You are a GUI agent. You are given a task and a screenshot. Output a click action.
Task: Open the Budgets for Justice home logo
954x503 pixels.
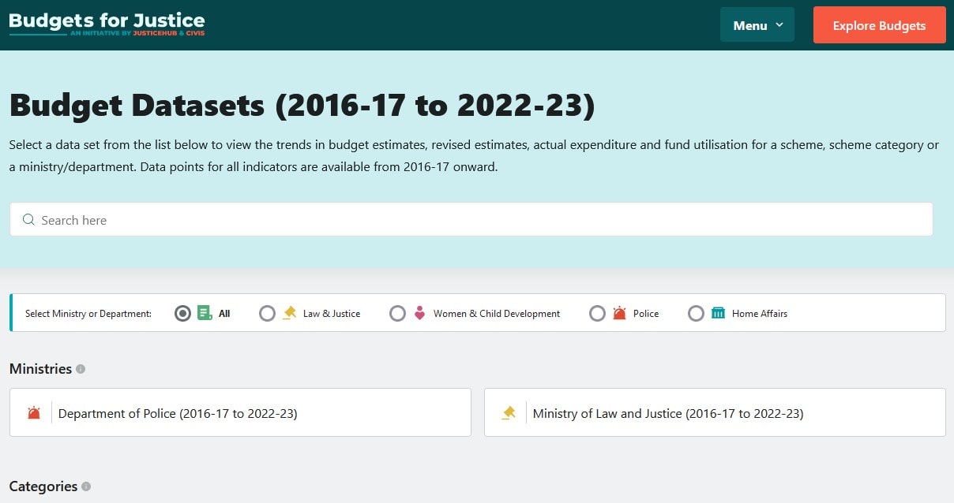(x=107, y=24)
